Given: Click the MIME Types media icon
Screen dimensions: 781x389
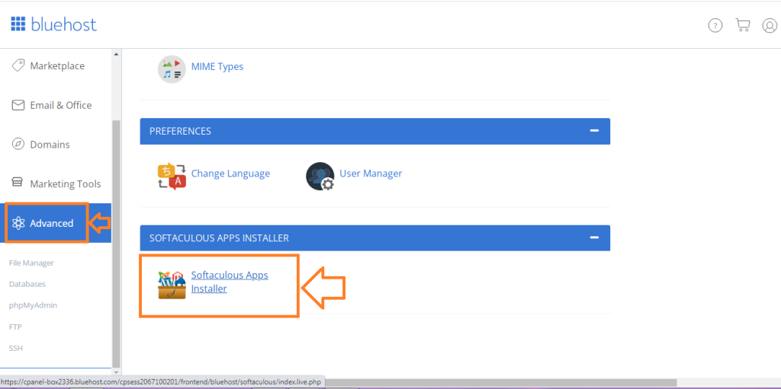Looking at the screenshot, I should (172, 69).
